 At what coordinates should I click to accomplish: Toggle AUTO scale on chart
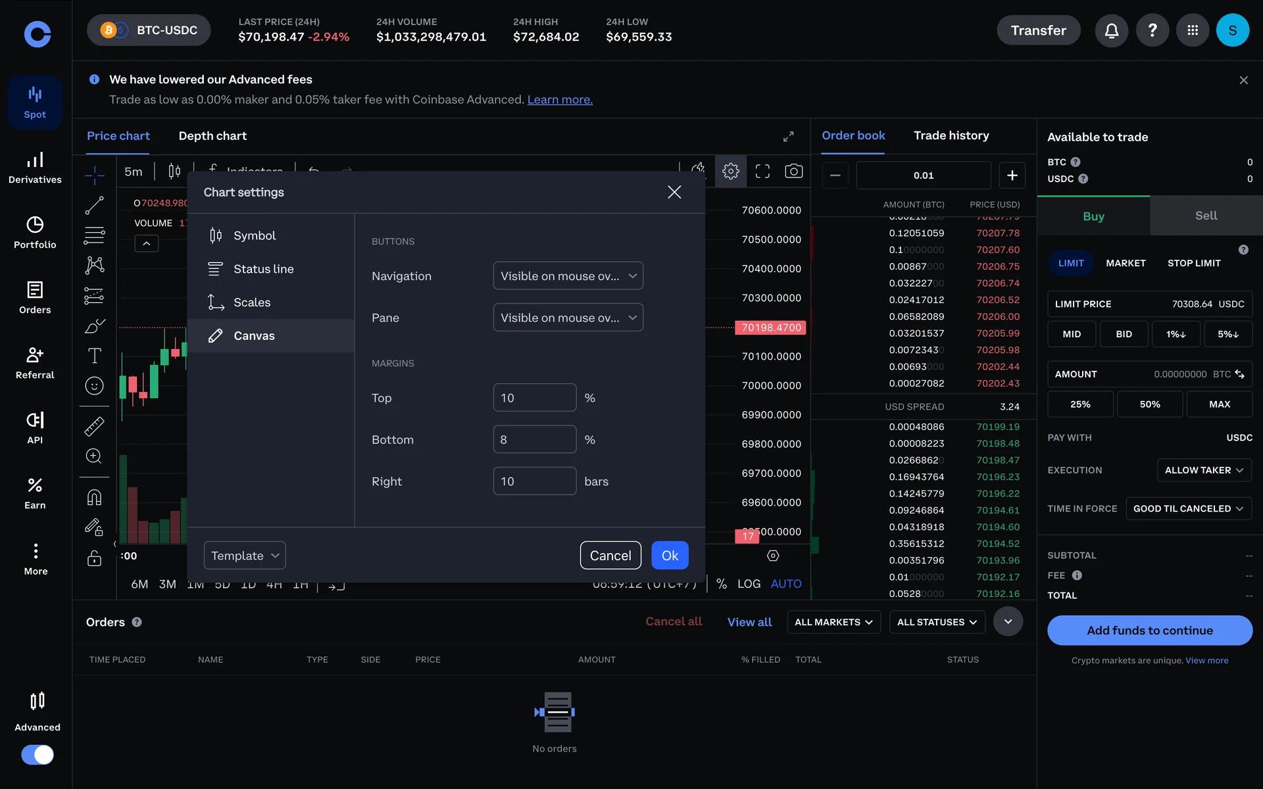click(785, 584)
